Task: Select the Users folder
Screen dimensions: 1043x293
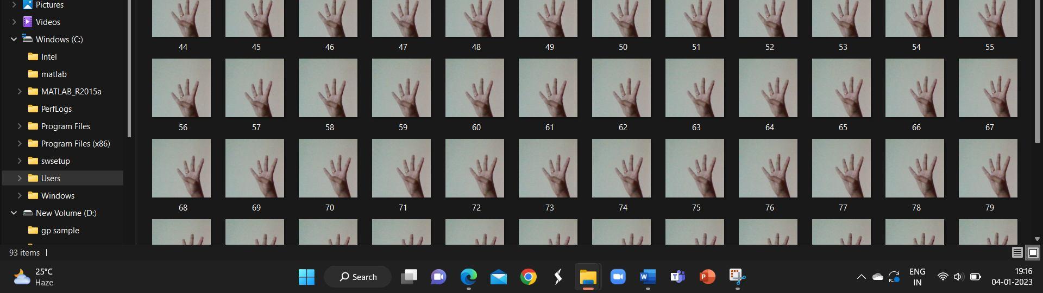Action: tap(62, 178)
